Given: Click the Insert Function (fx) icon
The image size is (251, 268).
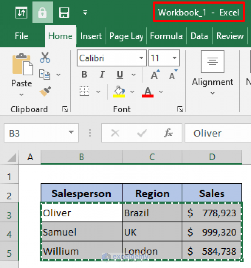Looking at the screenshot, I should [168, 133].
